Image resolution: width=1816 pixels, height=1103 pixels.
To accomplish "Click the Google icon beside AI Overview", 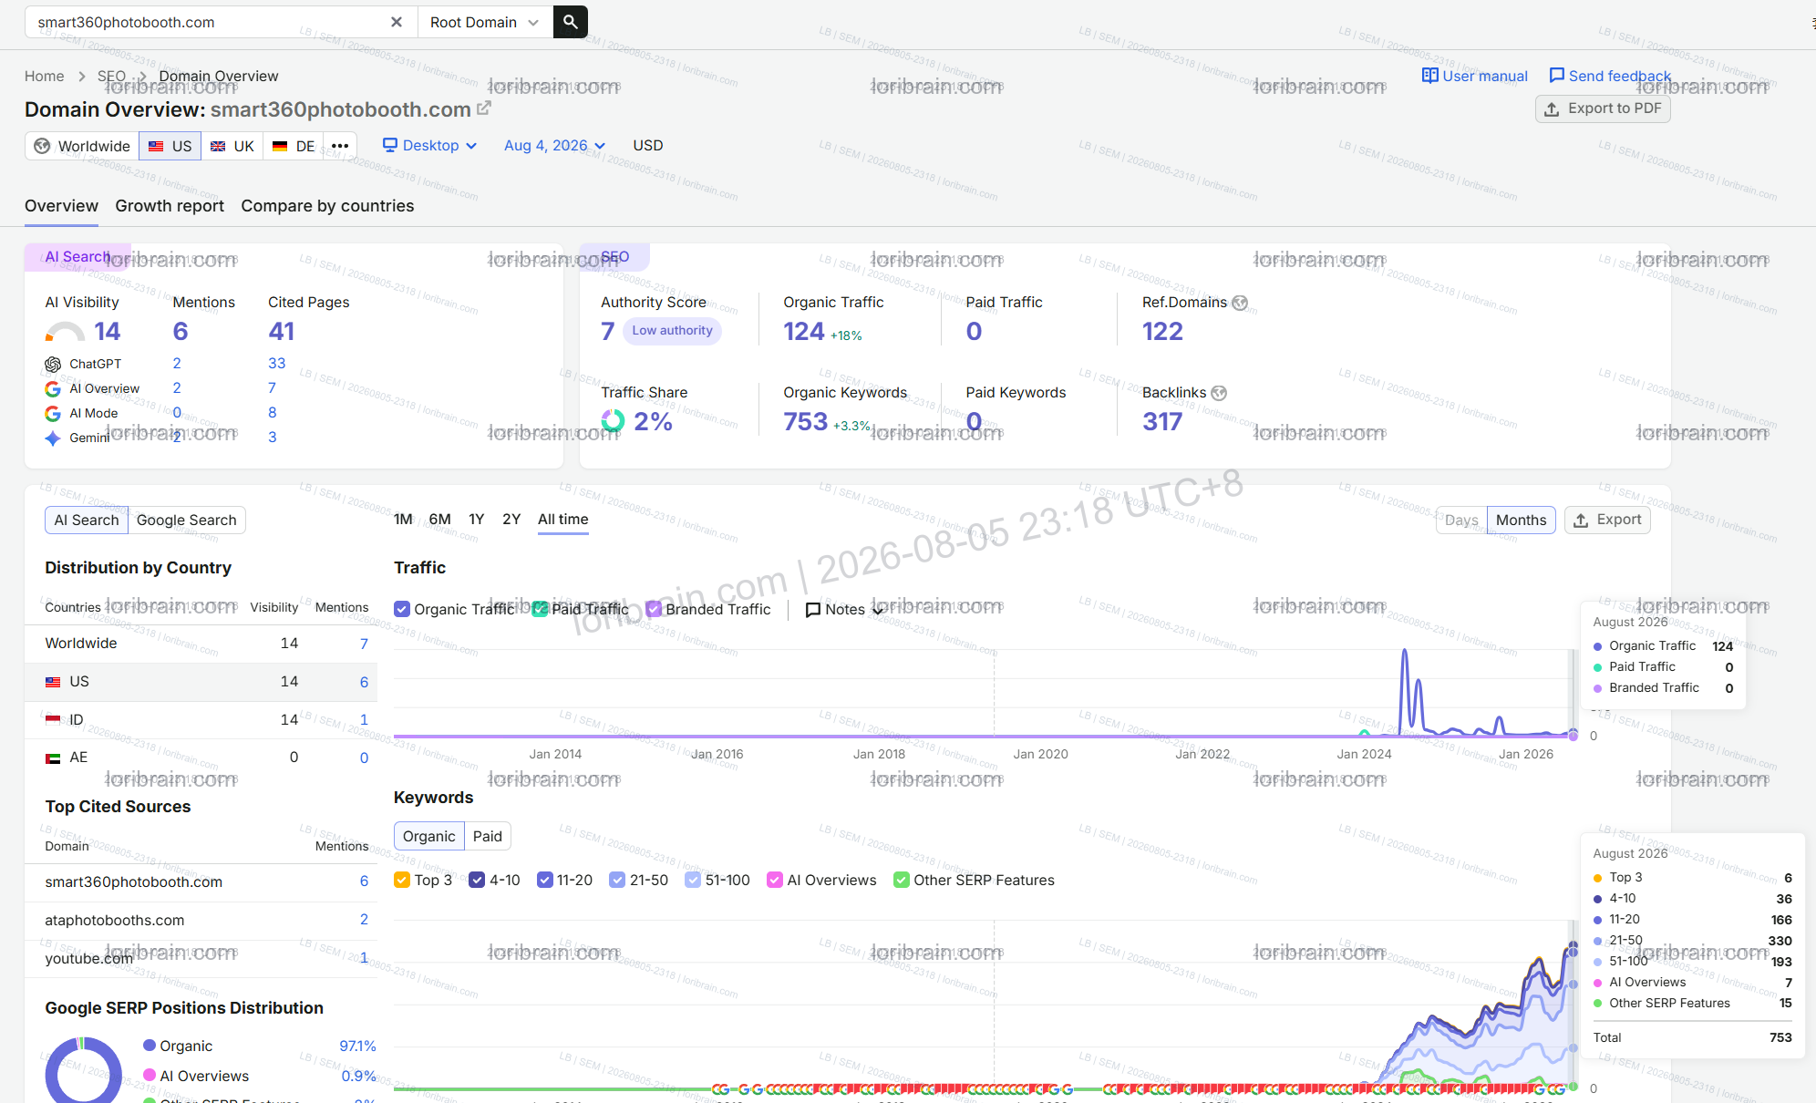I will coord(53,388).
